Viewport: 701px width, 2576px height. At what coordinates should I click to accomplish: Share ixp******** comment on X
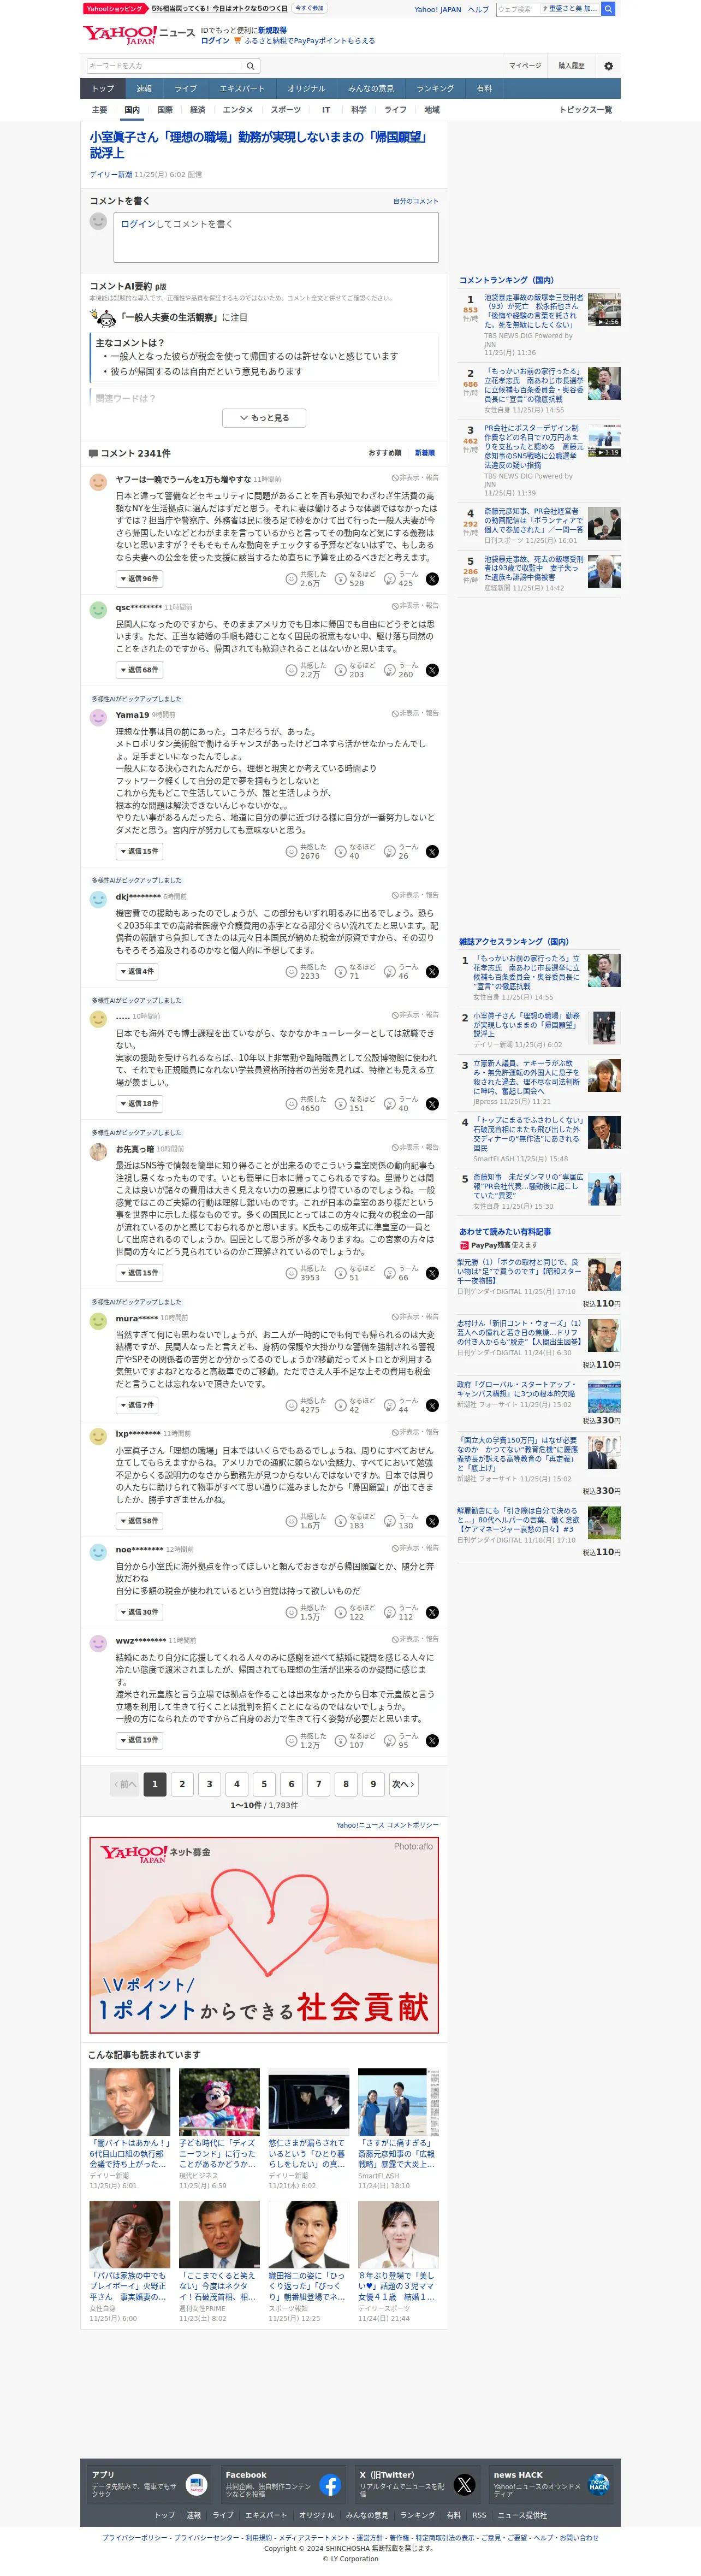432,1521
